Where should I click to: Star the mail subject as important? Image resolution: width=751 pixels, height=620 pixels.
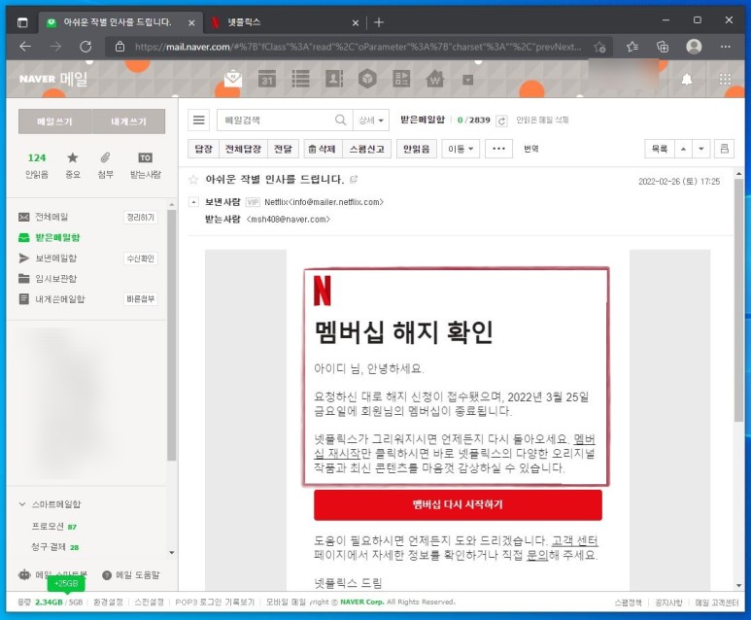193,180
